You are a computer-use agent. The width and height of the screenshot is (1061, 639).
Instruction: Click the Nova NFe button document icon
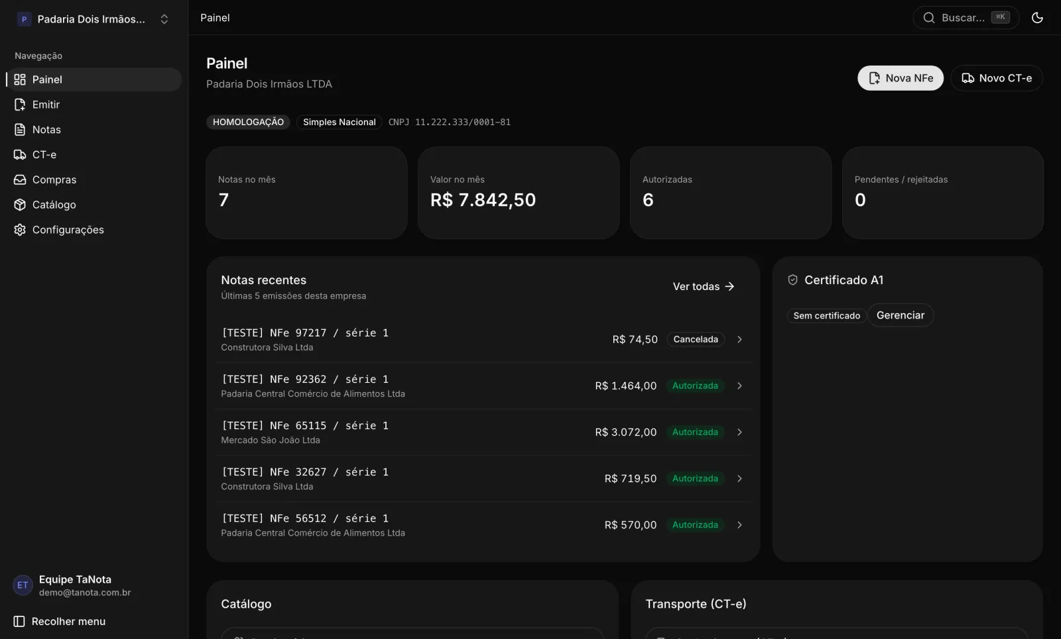tap(874, 78)
